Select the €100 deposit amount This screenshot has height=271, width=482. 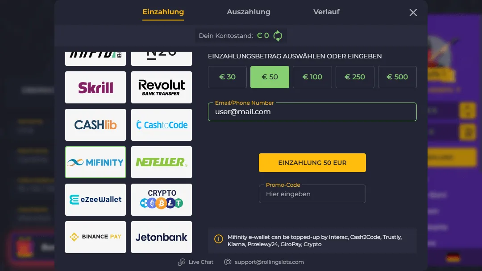point(312,77)
